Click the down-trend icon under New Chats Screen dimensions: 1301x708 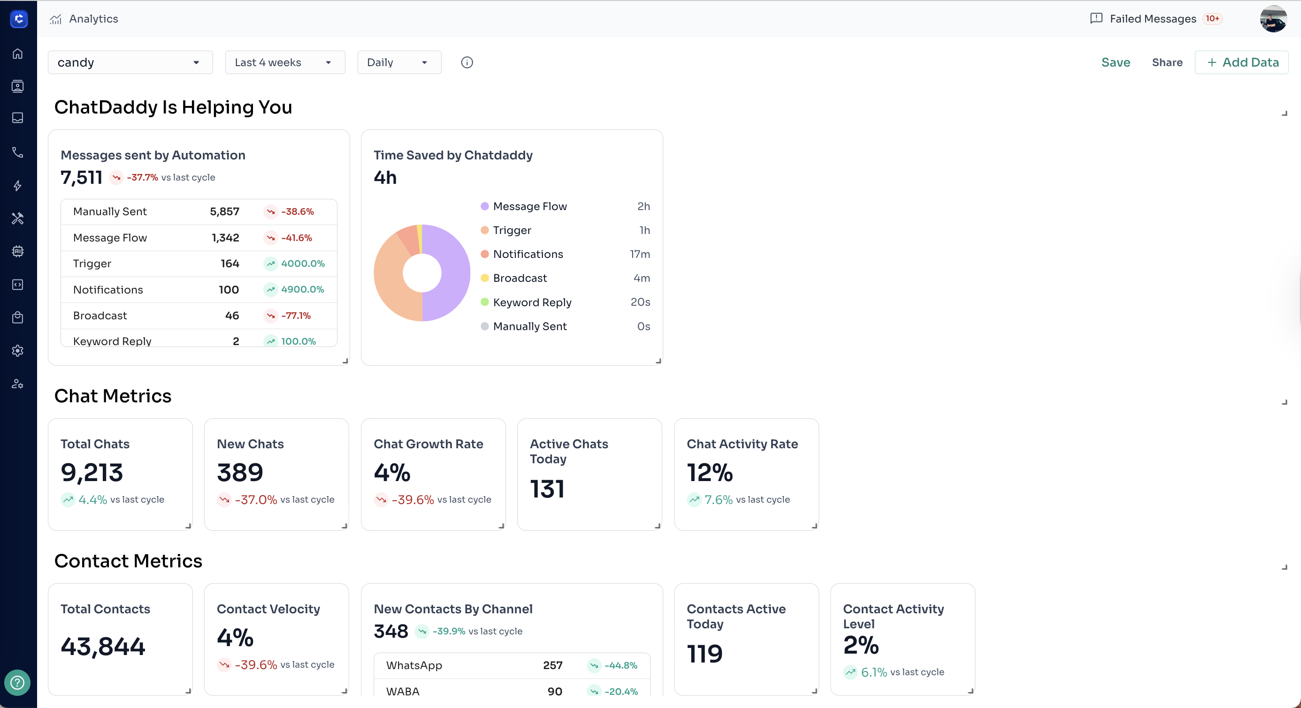tap(224, 500)
